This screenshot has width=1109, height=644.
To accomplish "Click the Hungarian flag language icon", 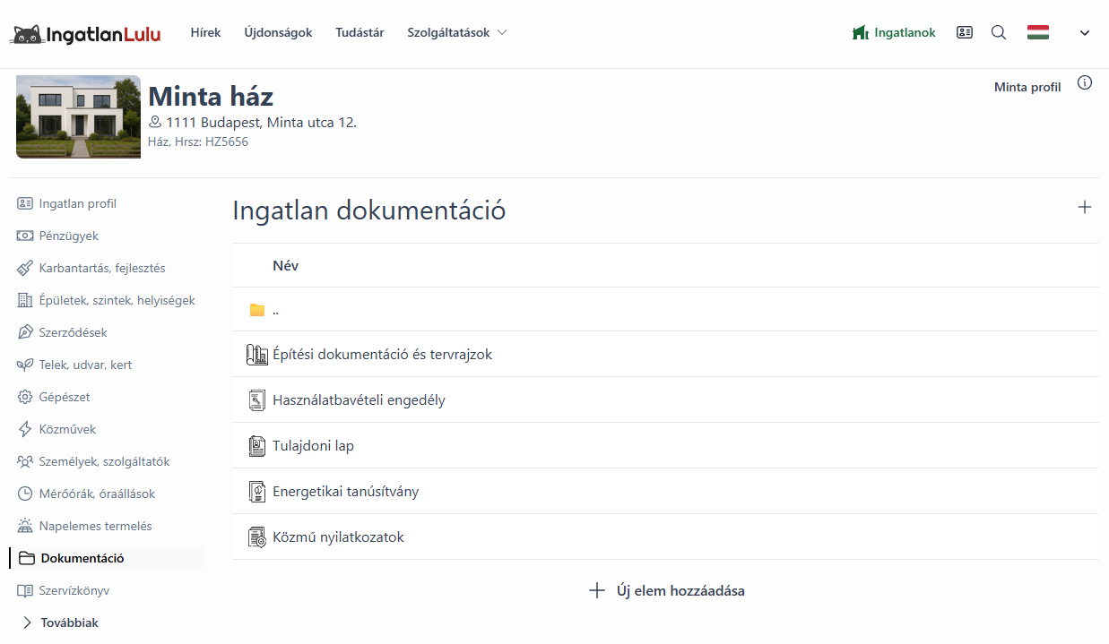I will pyautogui.click(x=1038, y=32).
